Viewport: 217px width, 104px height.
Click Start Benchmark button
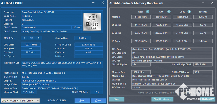(162, 99)
